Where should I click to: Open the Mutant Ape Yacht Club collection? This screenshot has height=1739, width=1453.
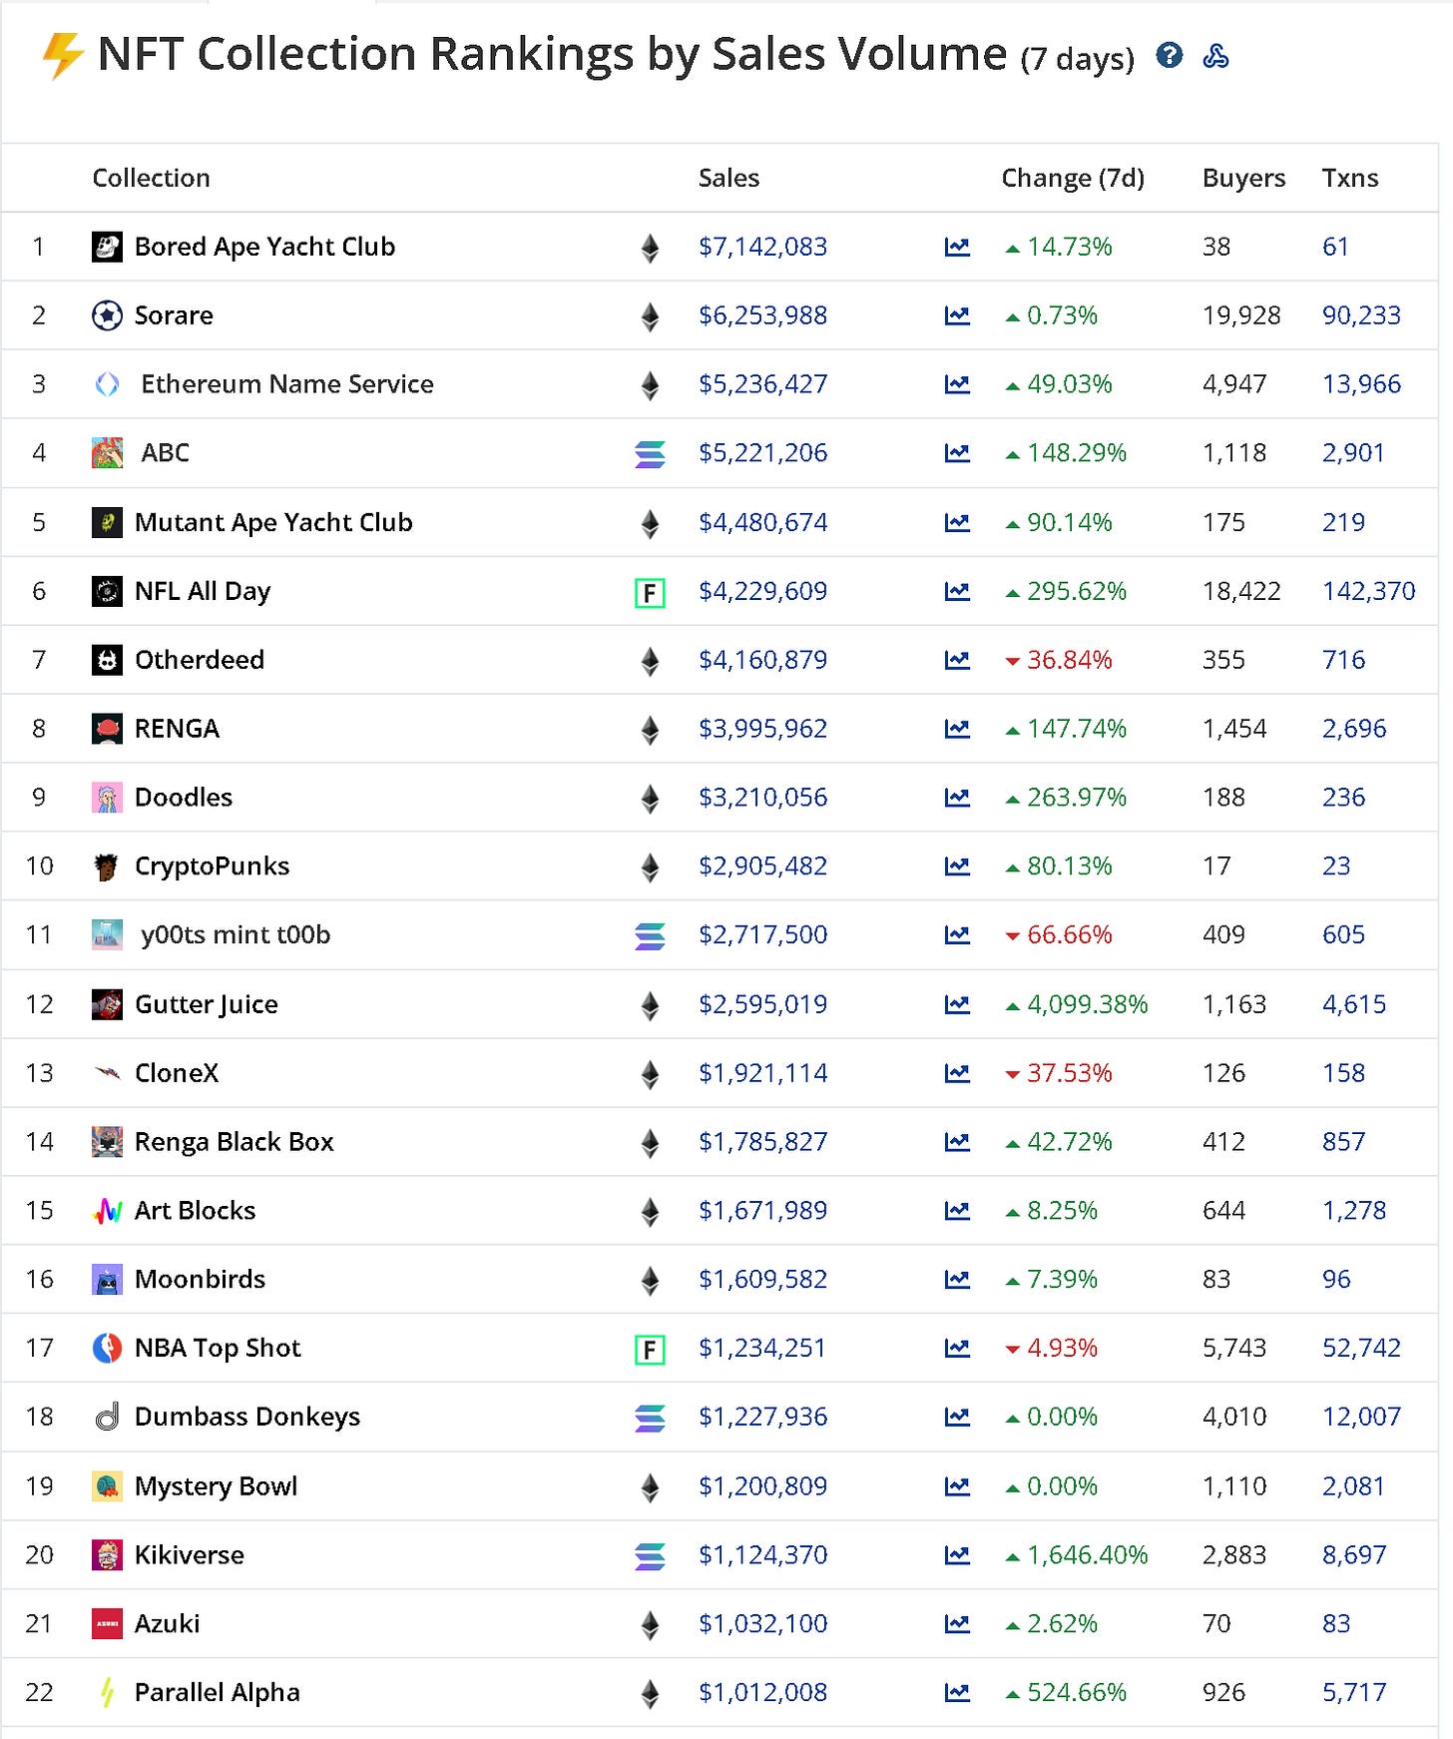(273, 522)
